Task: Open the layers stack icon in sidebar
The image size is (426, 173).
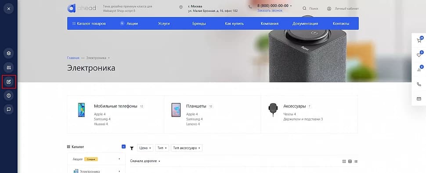Action: [x=9, y=53]
